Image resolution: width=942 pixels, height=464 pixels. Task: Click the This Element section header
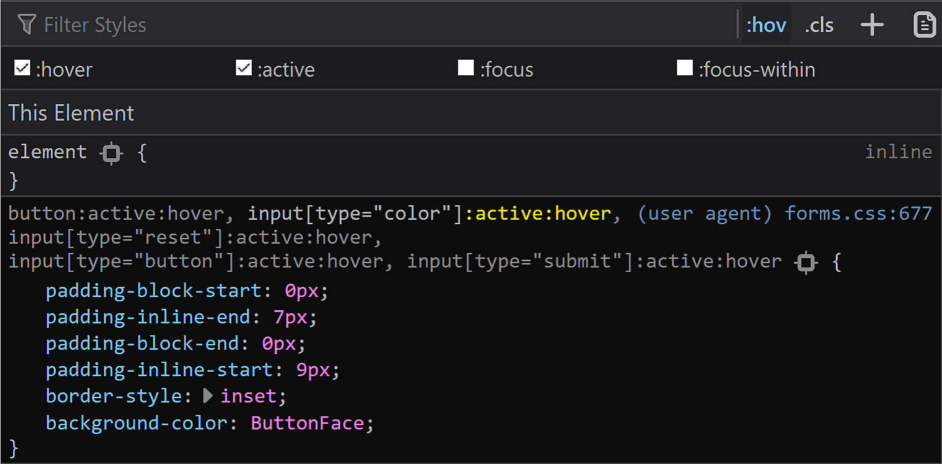[x=71, y=113]
